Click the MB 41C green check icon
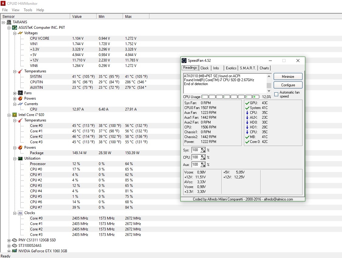This screenshot has height=258, width=342. 247,137
